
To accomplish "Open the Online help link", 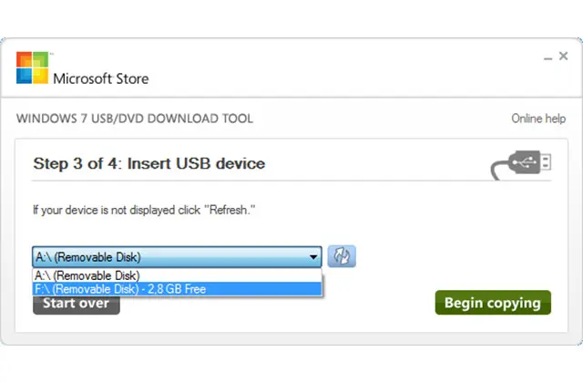I will click(x=537, y=119).
